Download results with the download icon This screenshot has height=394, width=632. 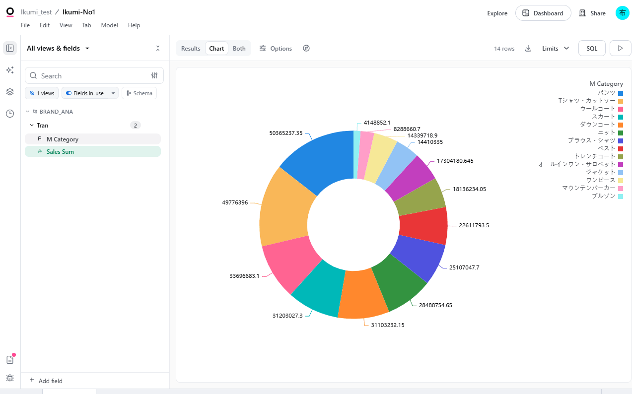(x=528, y=48)
